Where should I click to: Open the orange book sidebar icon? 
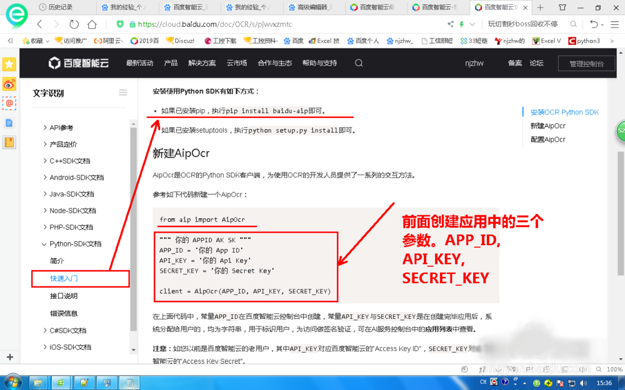(x=9, y=142)
